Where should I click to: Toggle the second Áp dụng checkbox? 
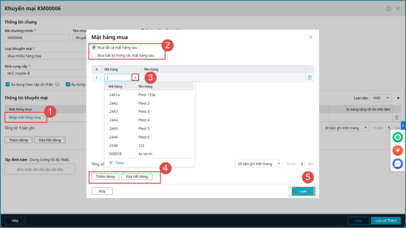pos(68,84)
